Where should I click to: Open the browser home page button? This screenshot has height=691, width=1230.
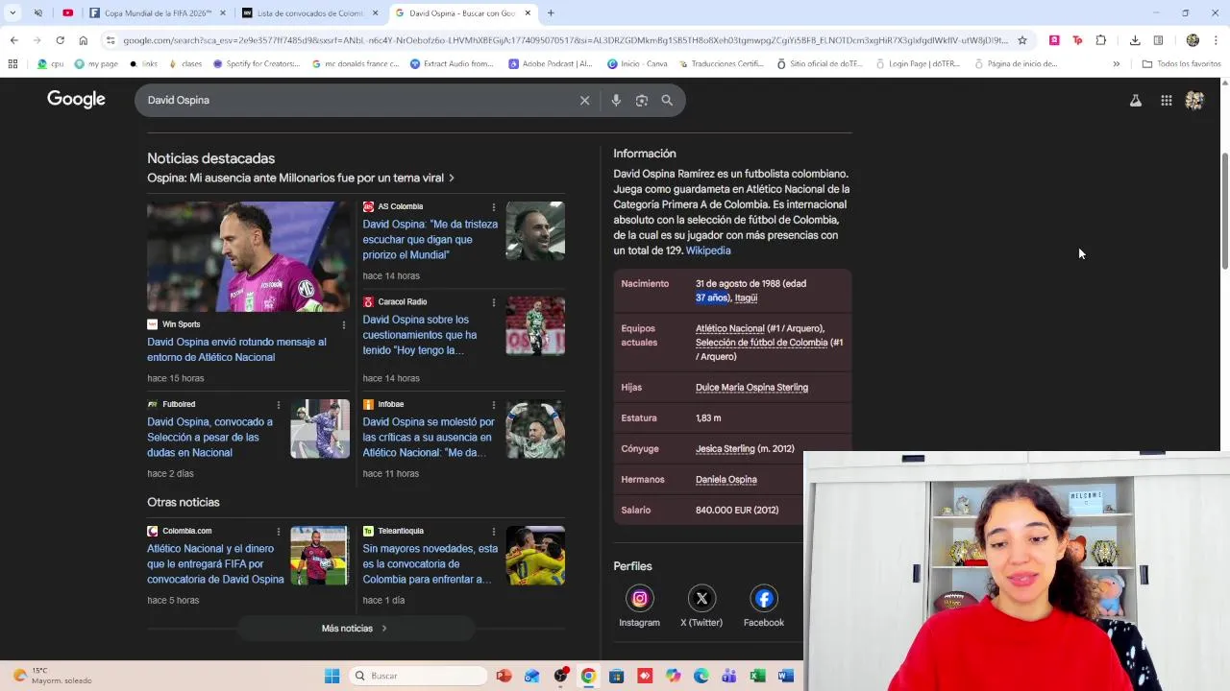83,40
